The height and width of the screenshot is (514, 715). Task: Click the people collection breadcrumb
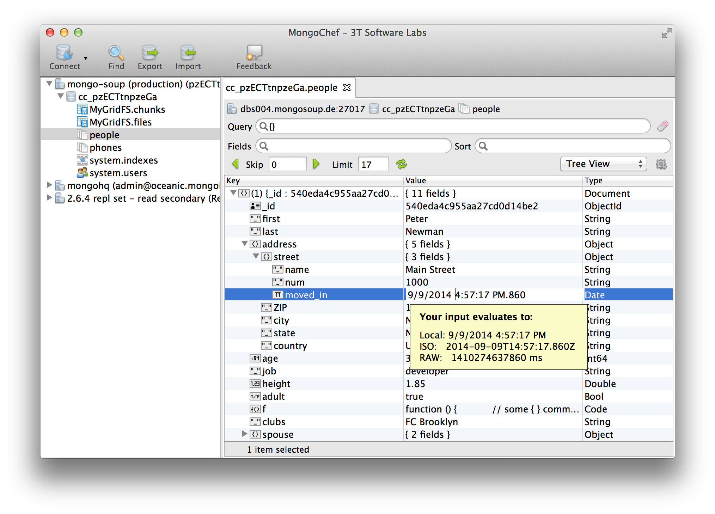[480, 109]
